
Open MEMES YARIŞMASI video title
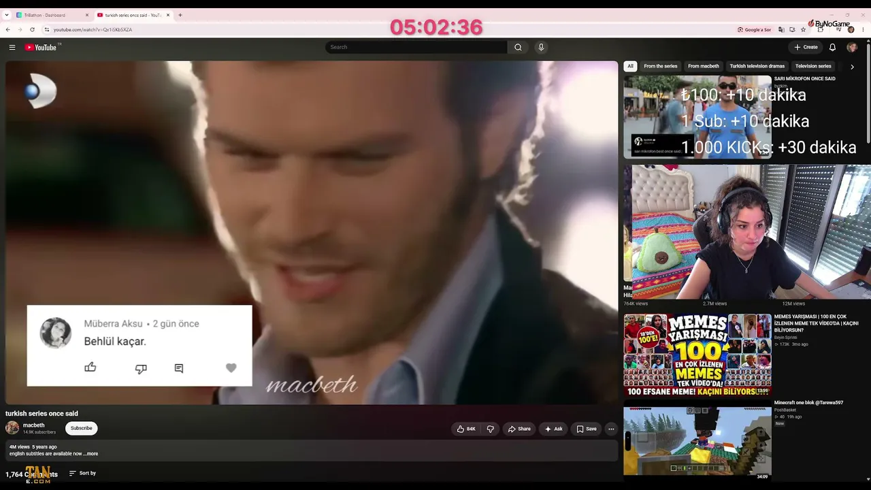pyautogui.click(x=816, y=323)
